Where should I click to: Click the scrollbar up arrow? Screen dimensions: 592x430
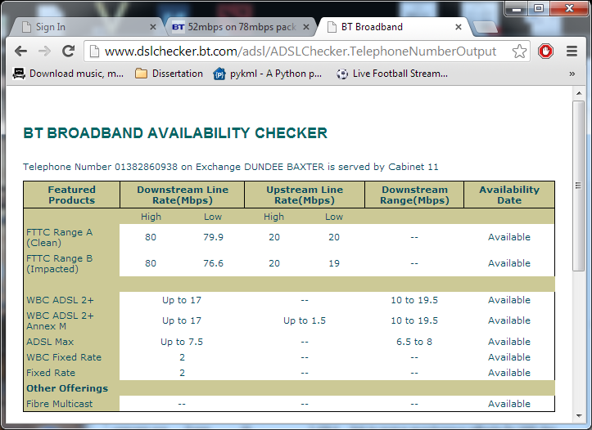click(579, 92)
